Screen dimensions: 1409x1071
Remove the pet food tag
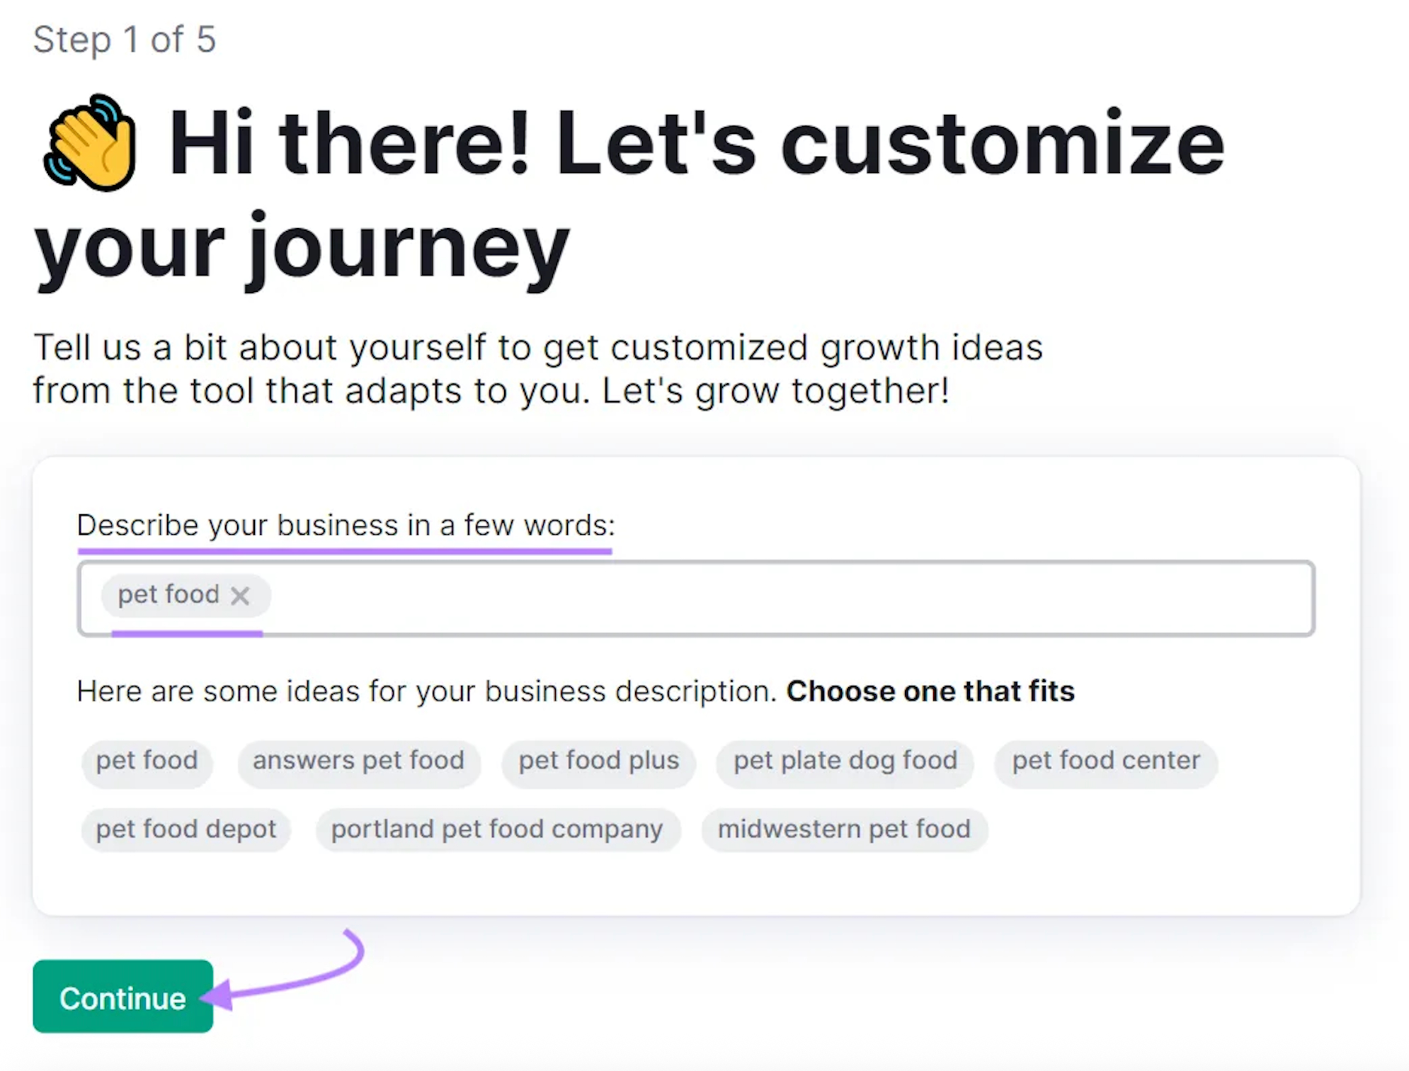click(x=240, y=596)
